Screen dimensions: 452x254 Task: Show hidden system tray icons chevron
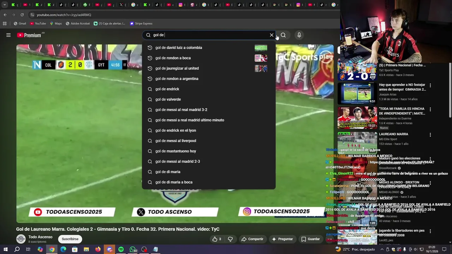pos(382,249)
